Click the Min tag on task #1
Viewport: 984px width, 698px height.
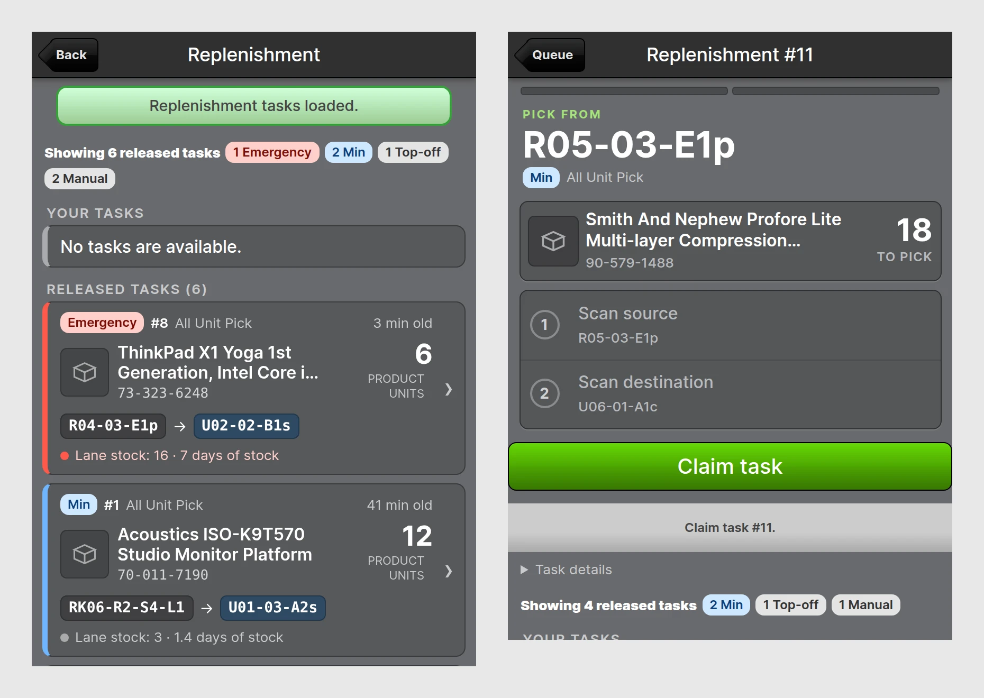point(79,504)
